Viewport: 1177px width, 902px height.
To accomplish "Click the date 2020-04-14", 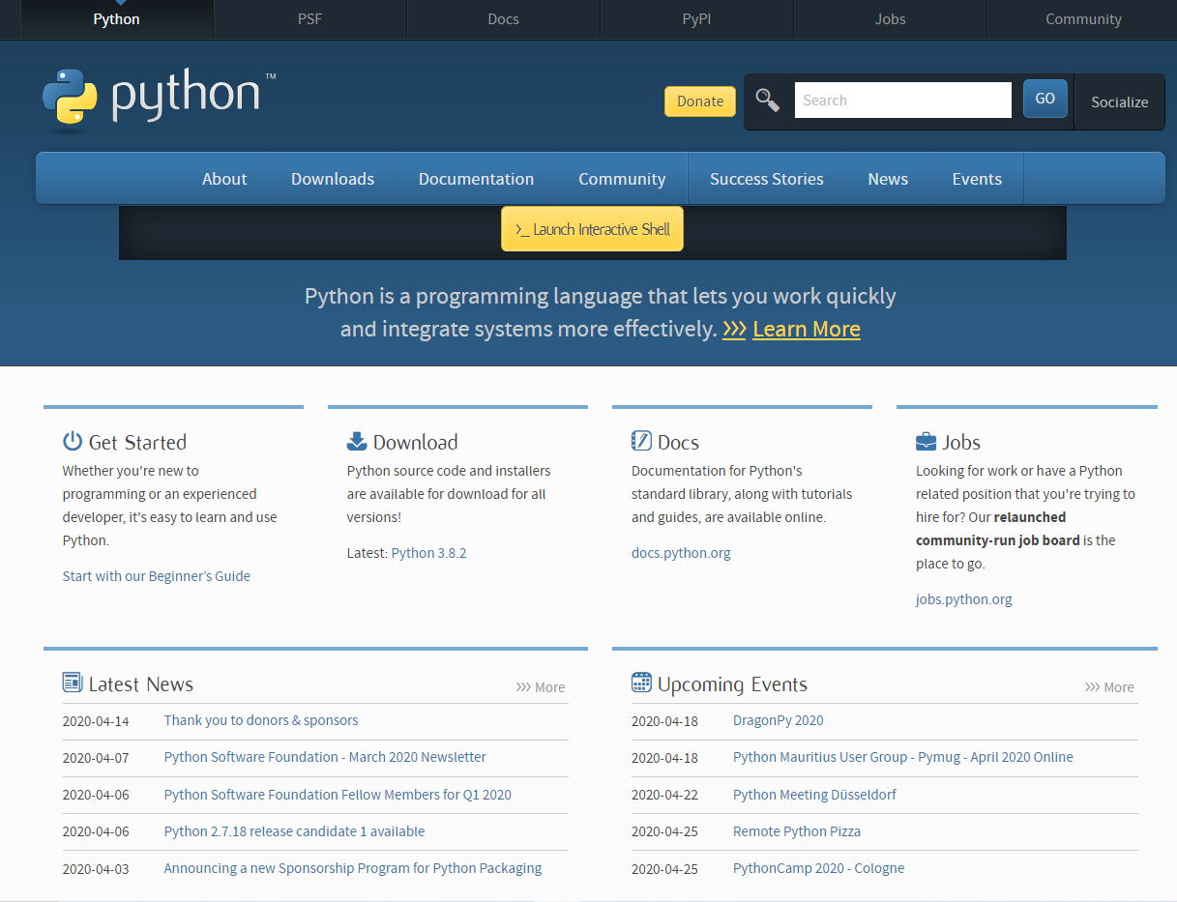I will coord(96,721).
